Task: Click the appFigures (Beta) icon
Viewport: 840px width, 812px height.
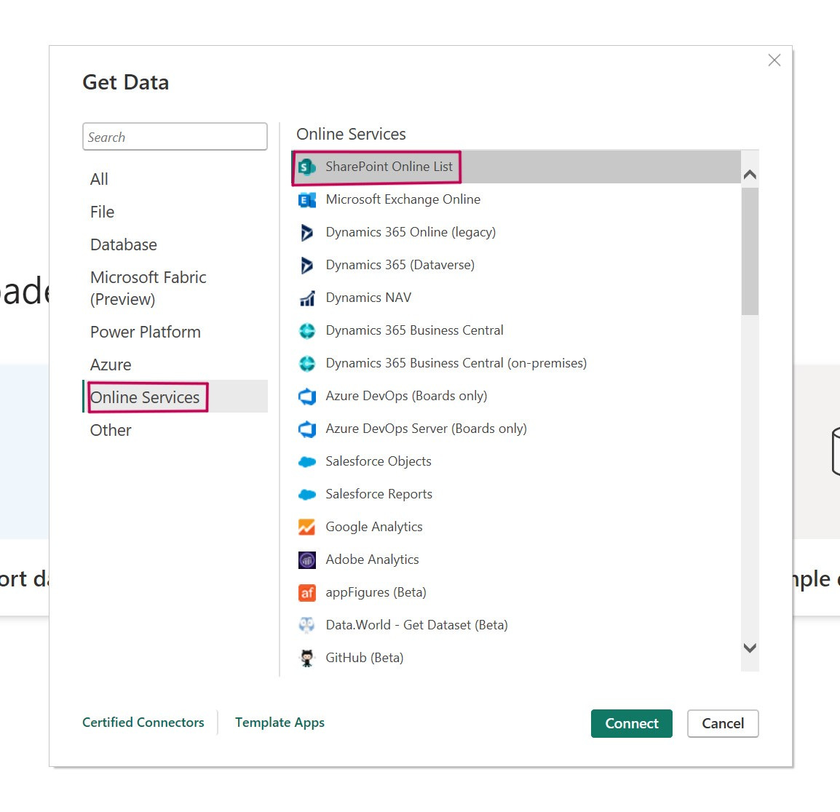Action: [x=307, y=593]
